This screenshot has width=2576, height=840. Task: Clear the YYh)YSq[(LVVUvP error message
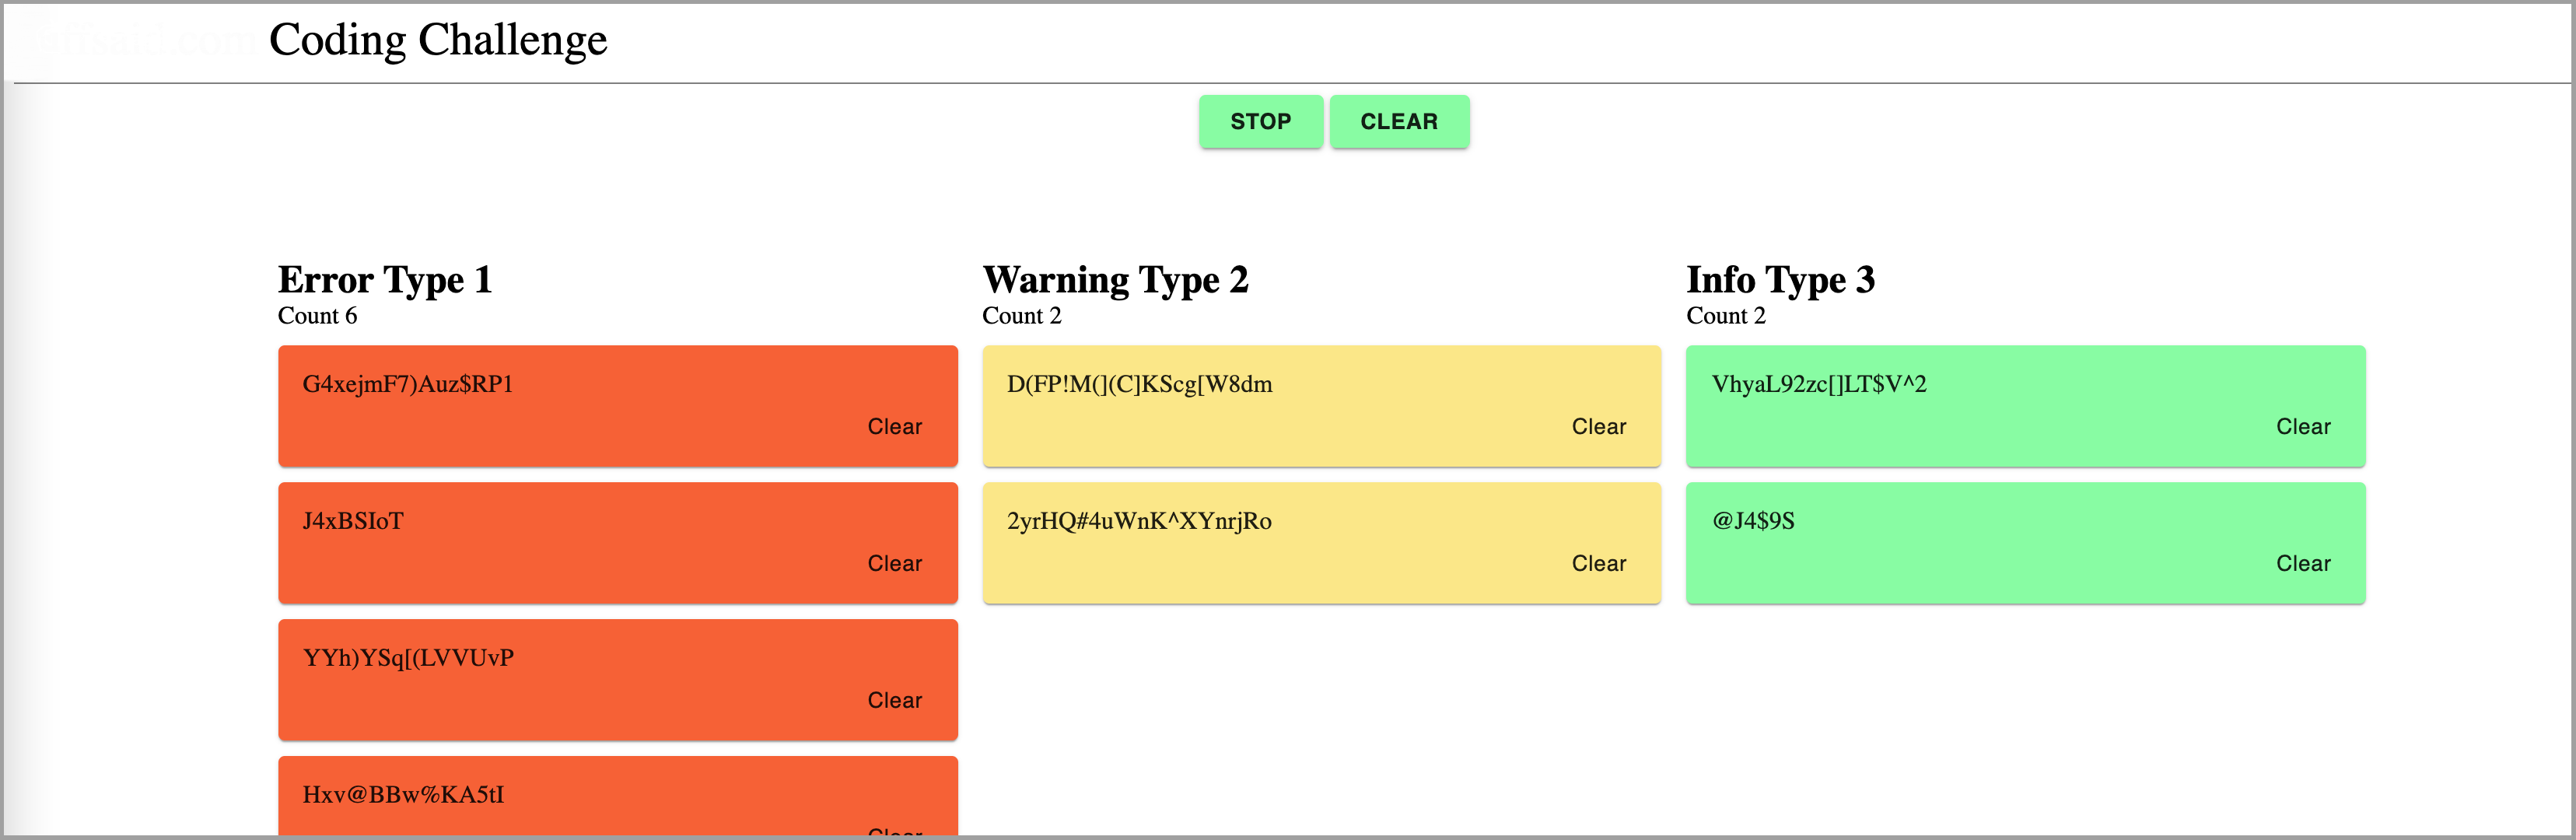(894, 701)
